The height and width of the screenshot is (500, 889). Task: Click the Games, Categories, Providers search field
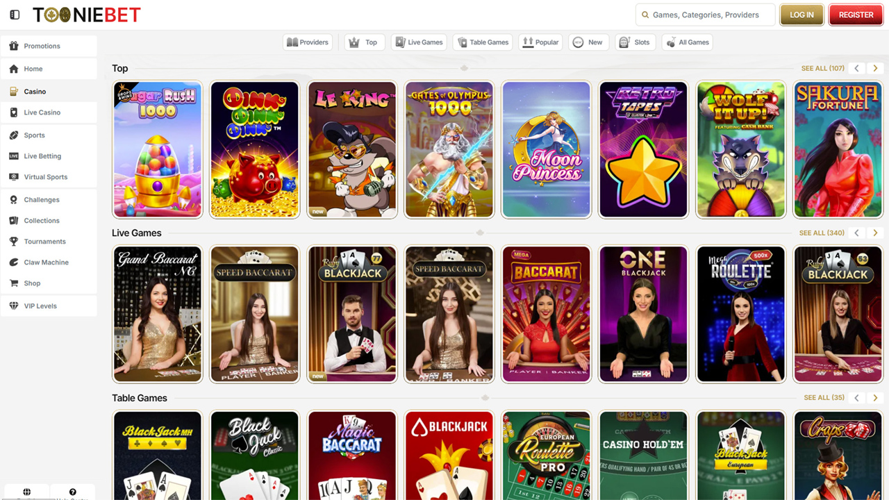tap(705, 15)
